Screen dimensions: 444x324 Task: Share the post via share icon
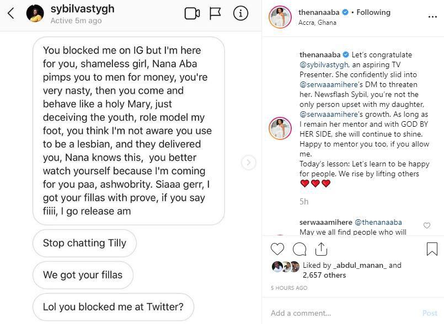321,249
